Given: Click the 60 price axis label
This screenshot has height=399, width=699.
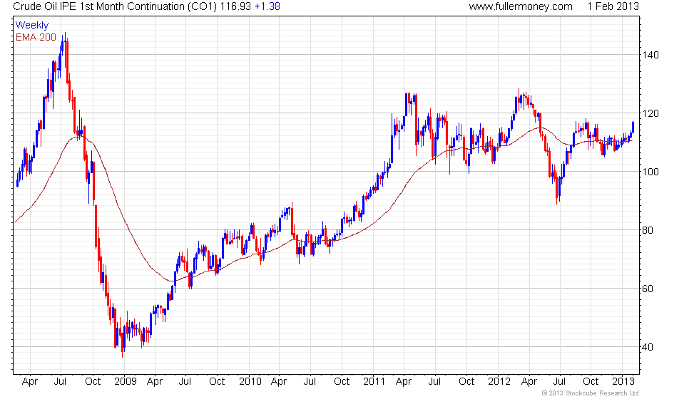Looking at the screenshot, I should (x=648, y=289).
